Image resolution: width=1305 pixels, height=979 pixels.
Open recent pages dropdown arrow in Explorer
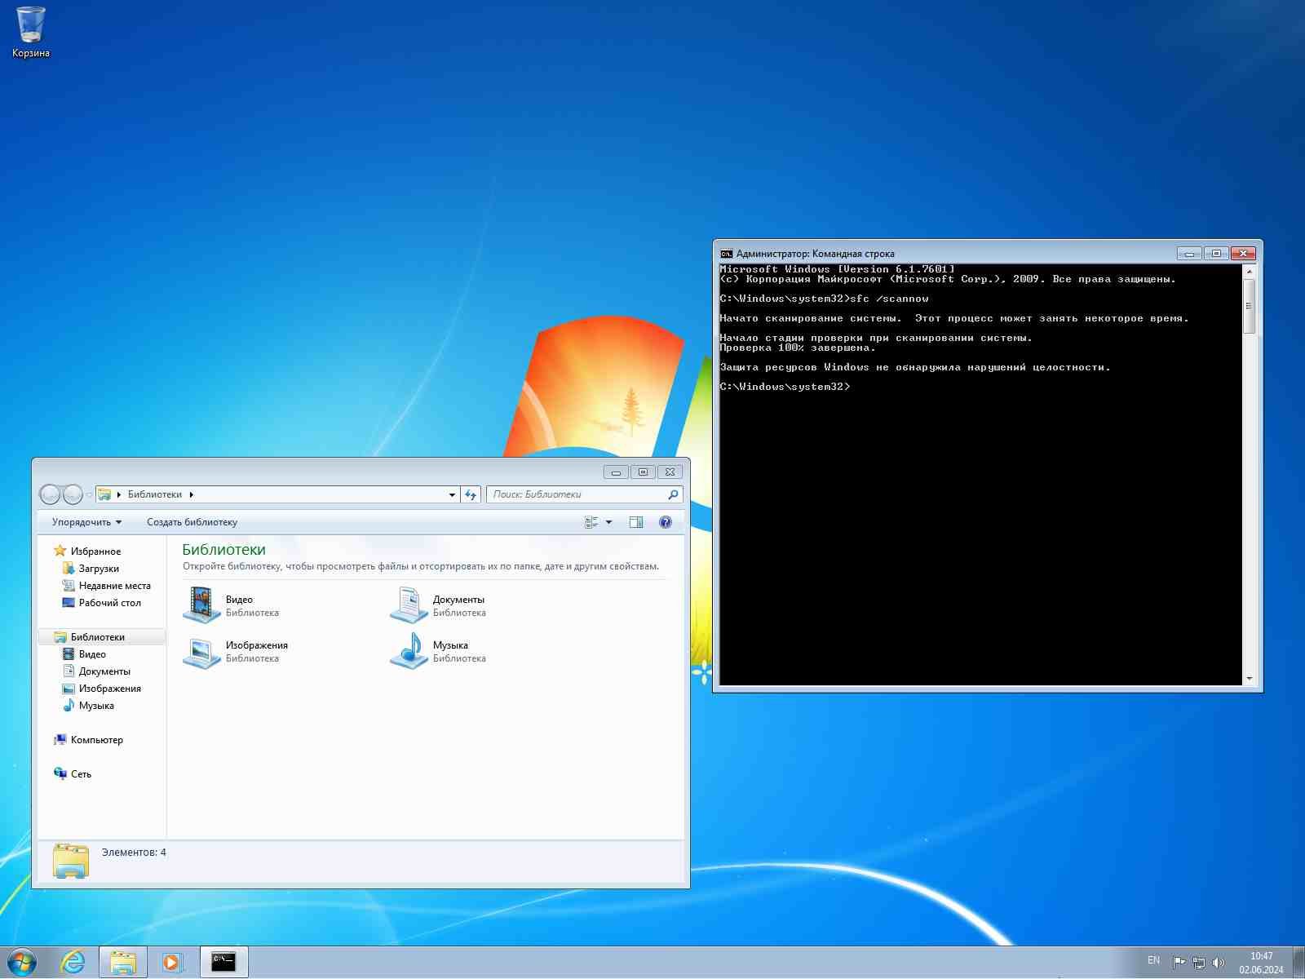89,495
